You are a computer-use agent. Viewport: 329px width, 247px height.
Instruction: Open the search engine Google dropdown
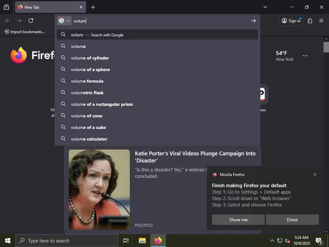pyautogui.click(x=64, y=21)
